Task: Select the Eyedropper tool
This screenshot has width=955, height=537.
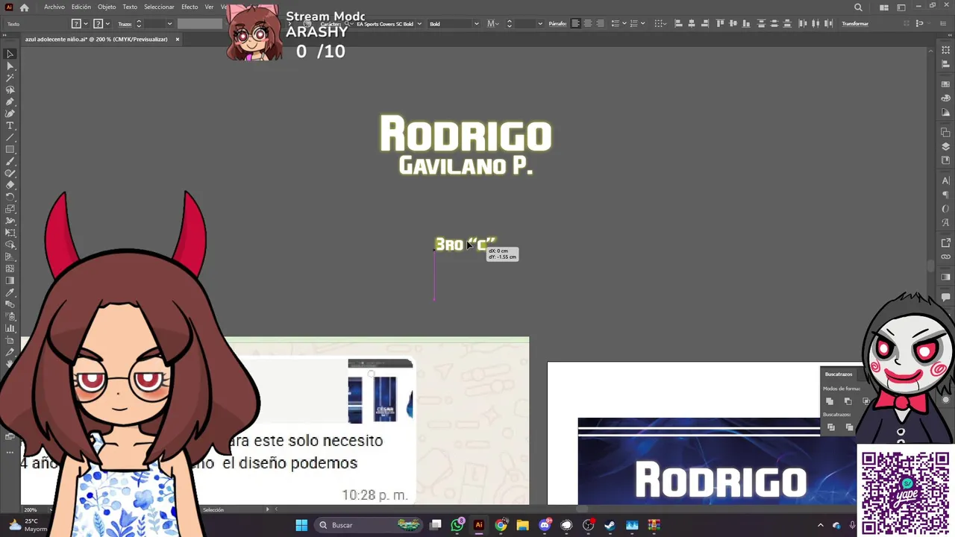Action: (10, 292)
